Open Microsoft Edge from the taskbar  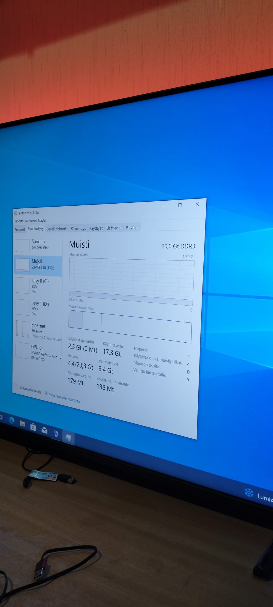(x=12, y=420)
